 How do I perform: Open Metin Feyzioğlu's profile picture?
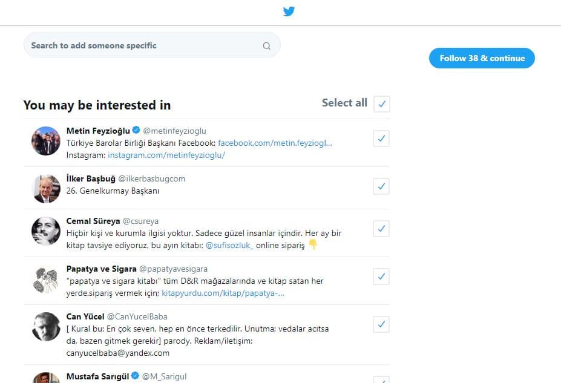coord(46,141)
